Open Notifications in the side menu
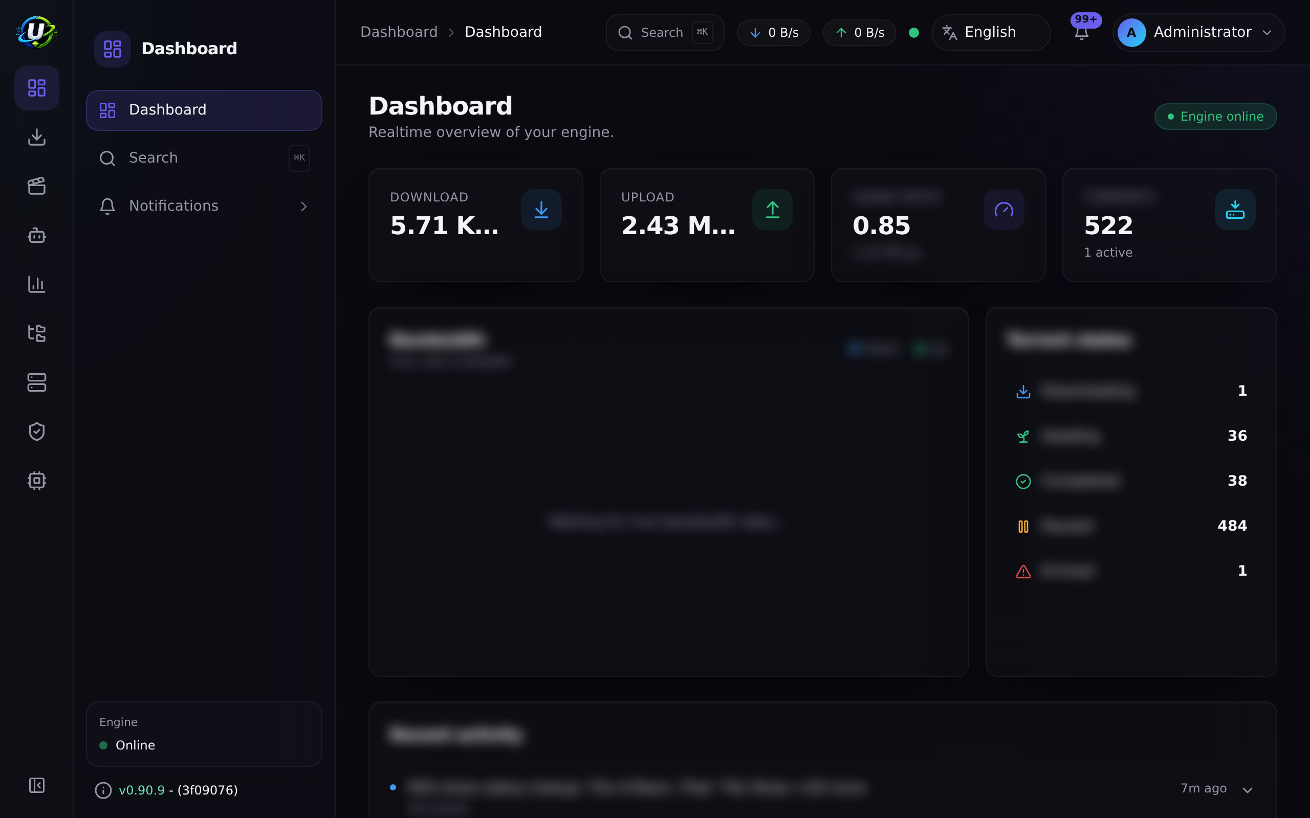Viewport: 1310px width, 818px height. 204,206
